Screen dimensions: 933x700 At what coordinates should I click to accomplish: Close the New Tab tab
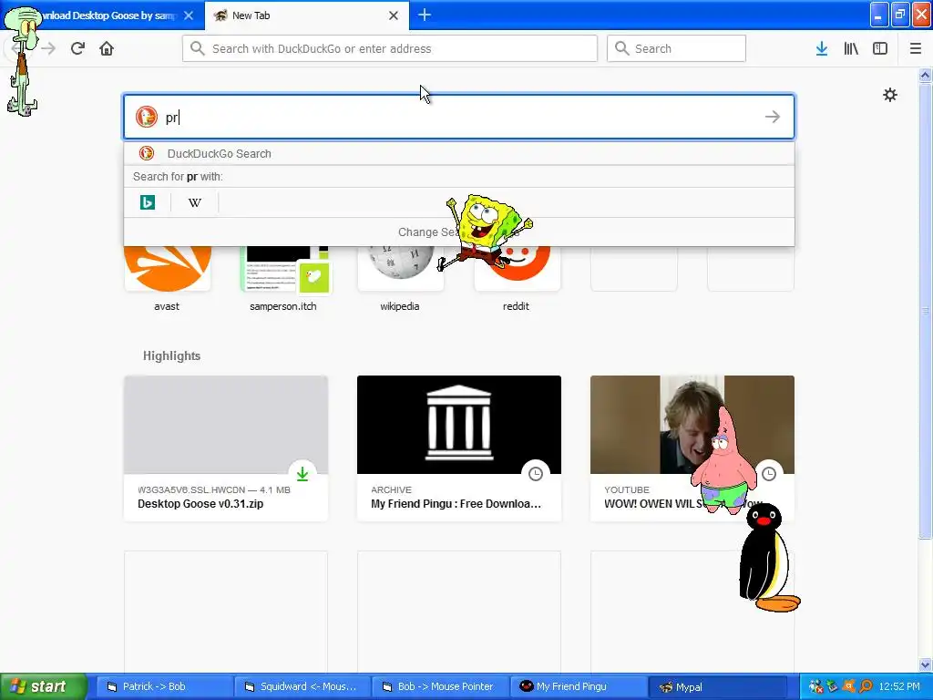(394, 15)
